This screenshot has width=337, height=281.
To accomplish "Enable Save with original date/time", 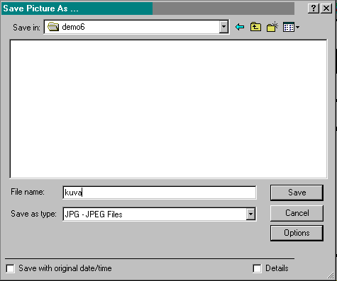I will click(11, 268).
